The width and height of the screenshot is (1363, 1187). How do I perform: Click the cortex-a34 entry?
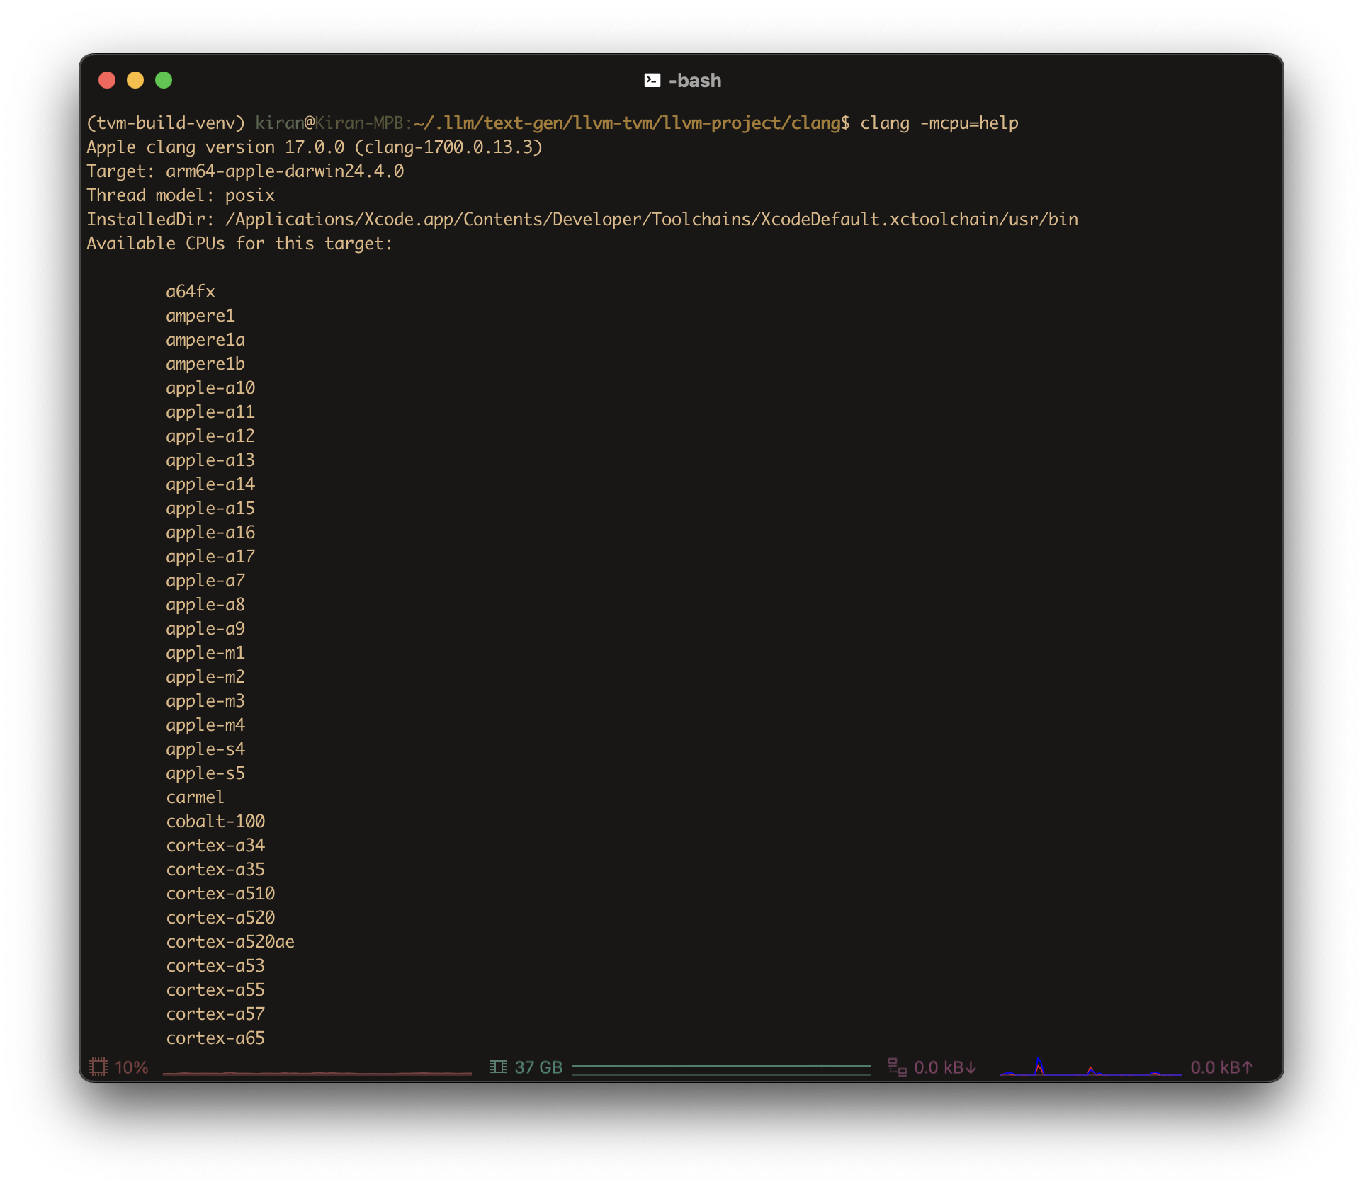click(x=215, y=846)
